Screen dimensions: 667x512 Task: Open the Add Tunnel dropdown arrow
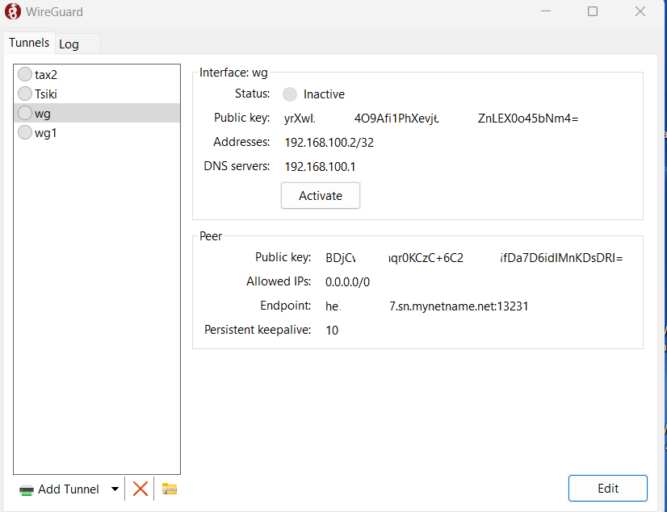(114, 489)
